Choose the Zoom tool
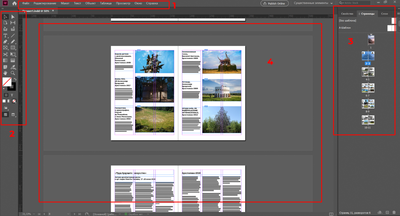The height and width of the screenshot is (216, 400). (13, 73)
